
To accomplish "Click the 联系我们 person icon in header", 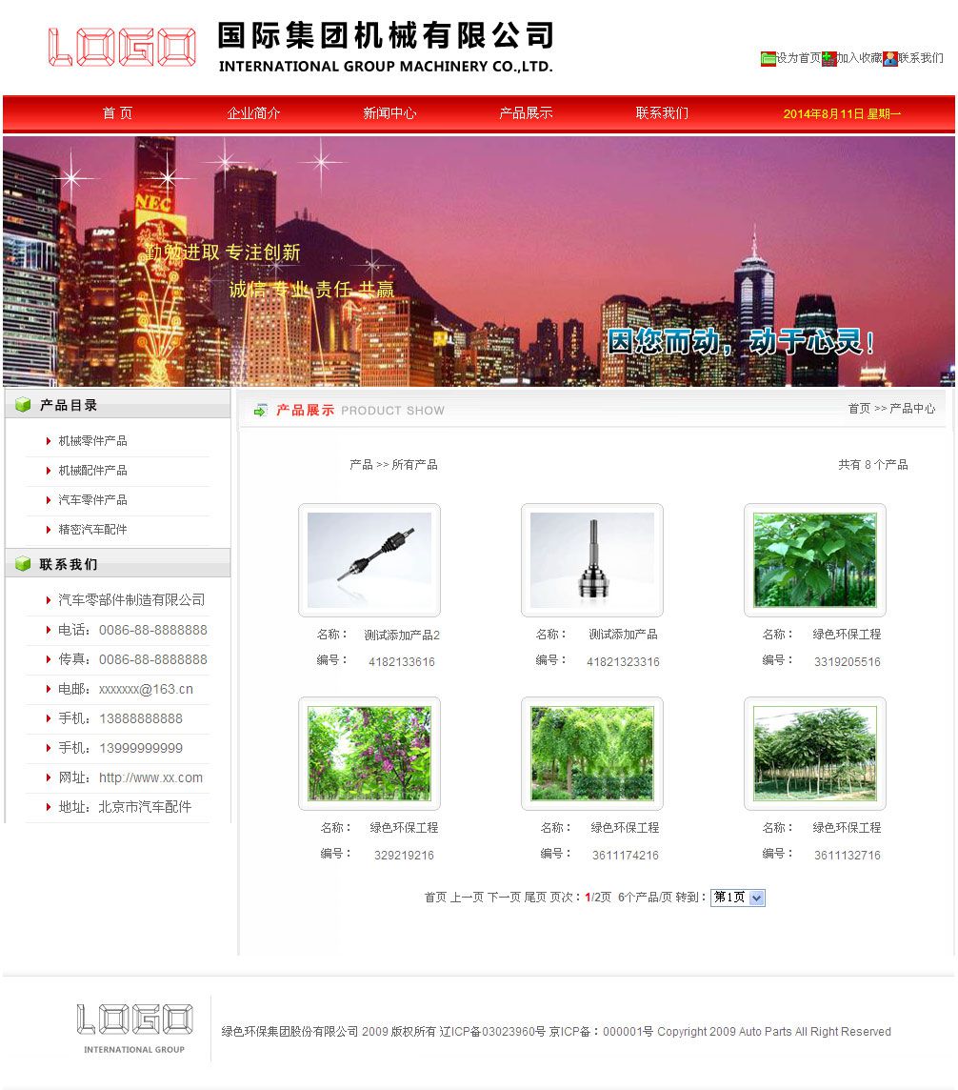I will click(x=890, y=58).
